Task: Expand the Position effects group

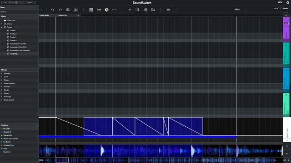Action: [2, 86]
